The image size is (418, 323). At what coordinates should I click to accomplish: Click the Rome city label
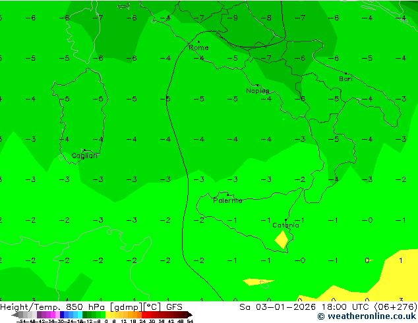[198, 47]
